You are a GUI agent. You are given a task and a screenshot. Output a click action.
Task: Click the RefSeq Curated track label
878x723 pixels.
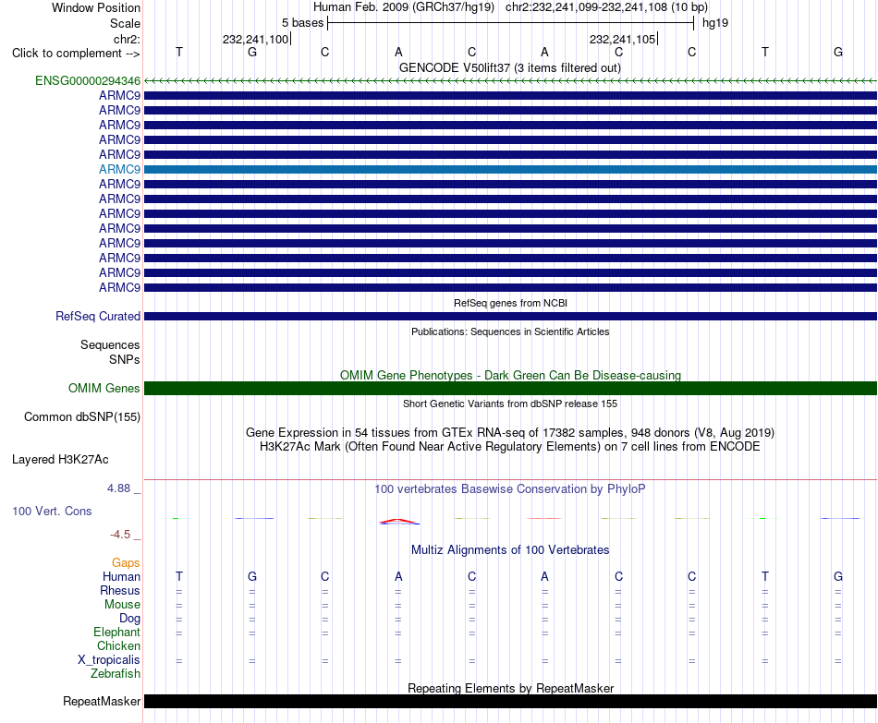pos(98,316)
